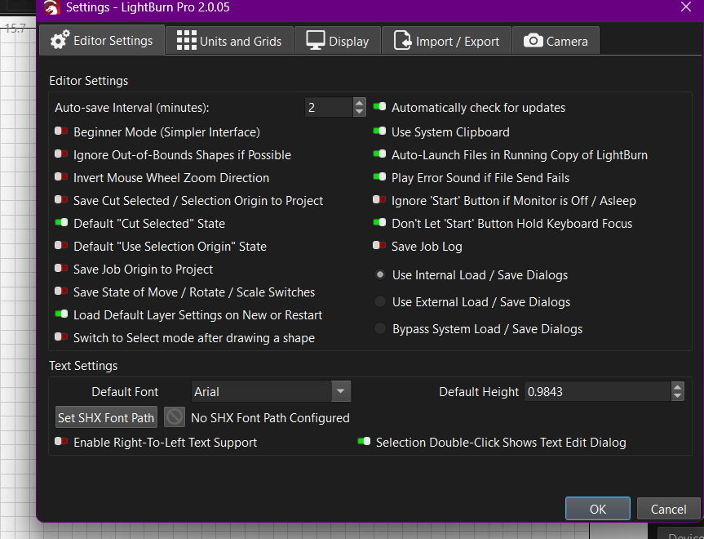This screenshot has width=704, height=539.
Task: Select Use External Load / Save Dialogs
Action: (380, 302)
